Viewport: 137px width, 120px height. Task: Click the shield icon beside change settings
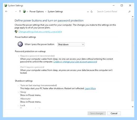click(16, 31)
